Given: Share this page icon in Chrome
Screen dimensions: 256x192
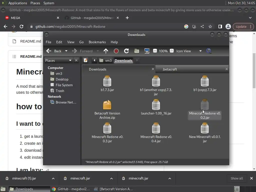Looking at the screenshot, I should (x=202, y=26).
